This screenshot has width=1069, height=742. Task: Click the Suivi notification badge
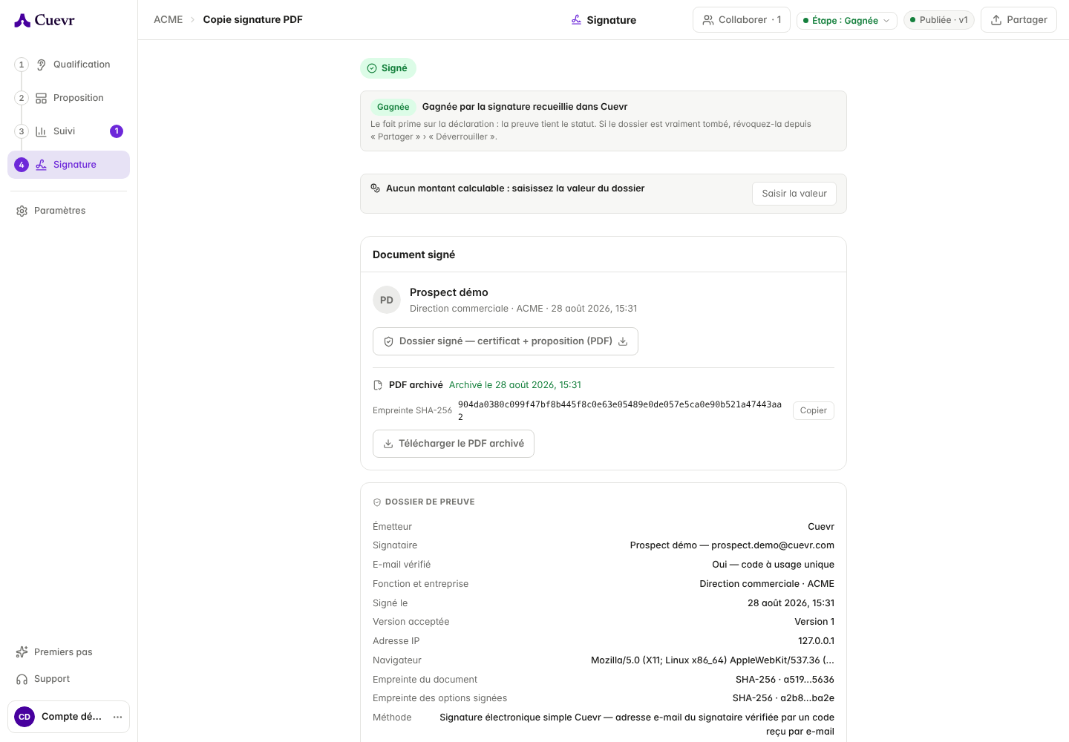(117, 131)
